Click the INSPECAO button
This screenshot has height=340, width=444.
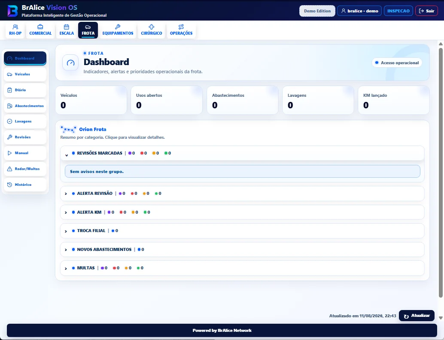click(398, 11)
